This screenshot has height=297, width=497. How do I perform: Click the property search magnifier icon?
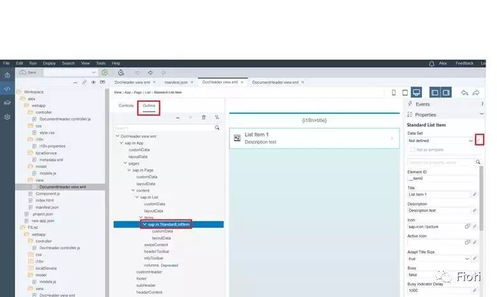coord(478,162)
